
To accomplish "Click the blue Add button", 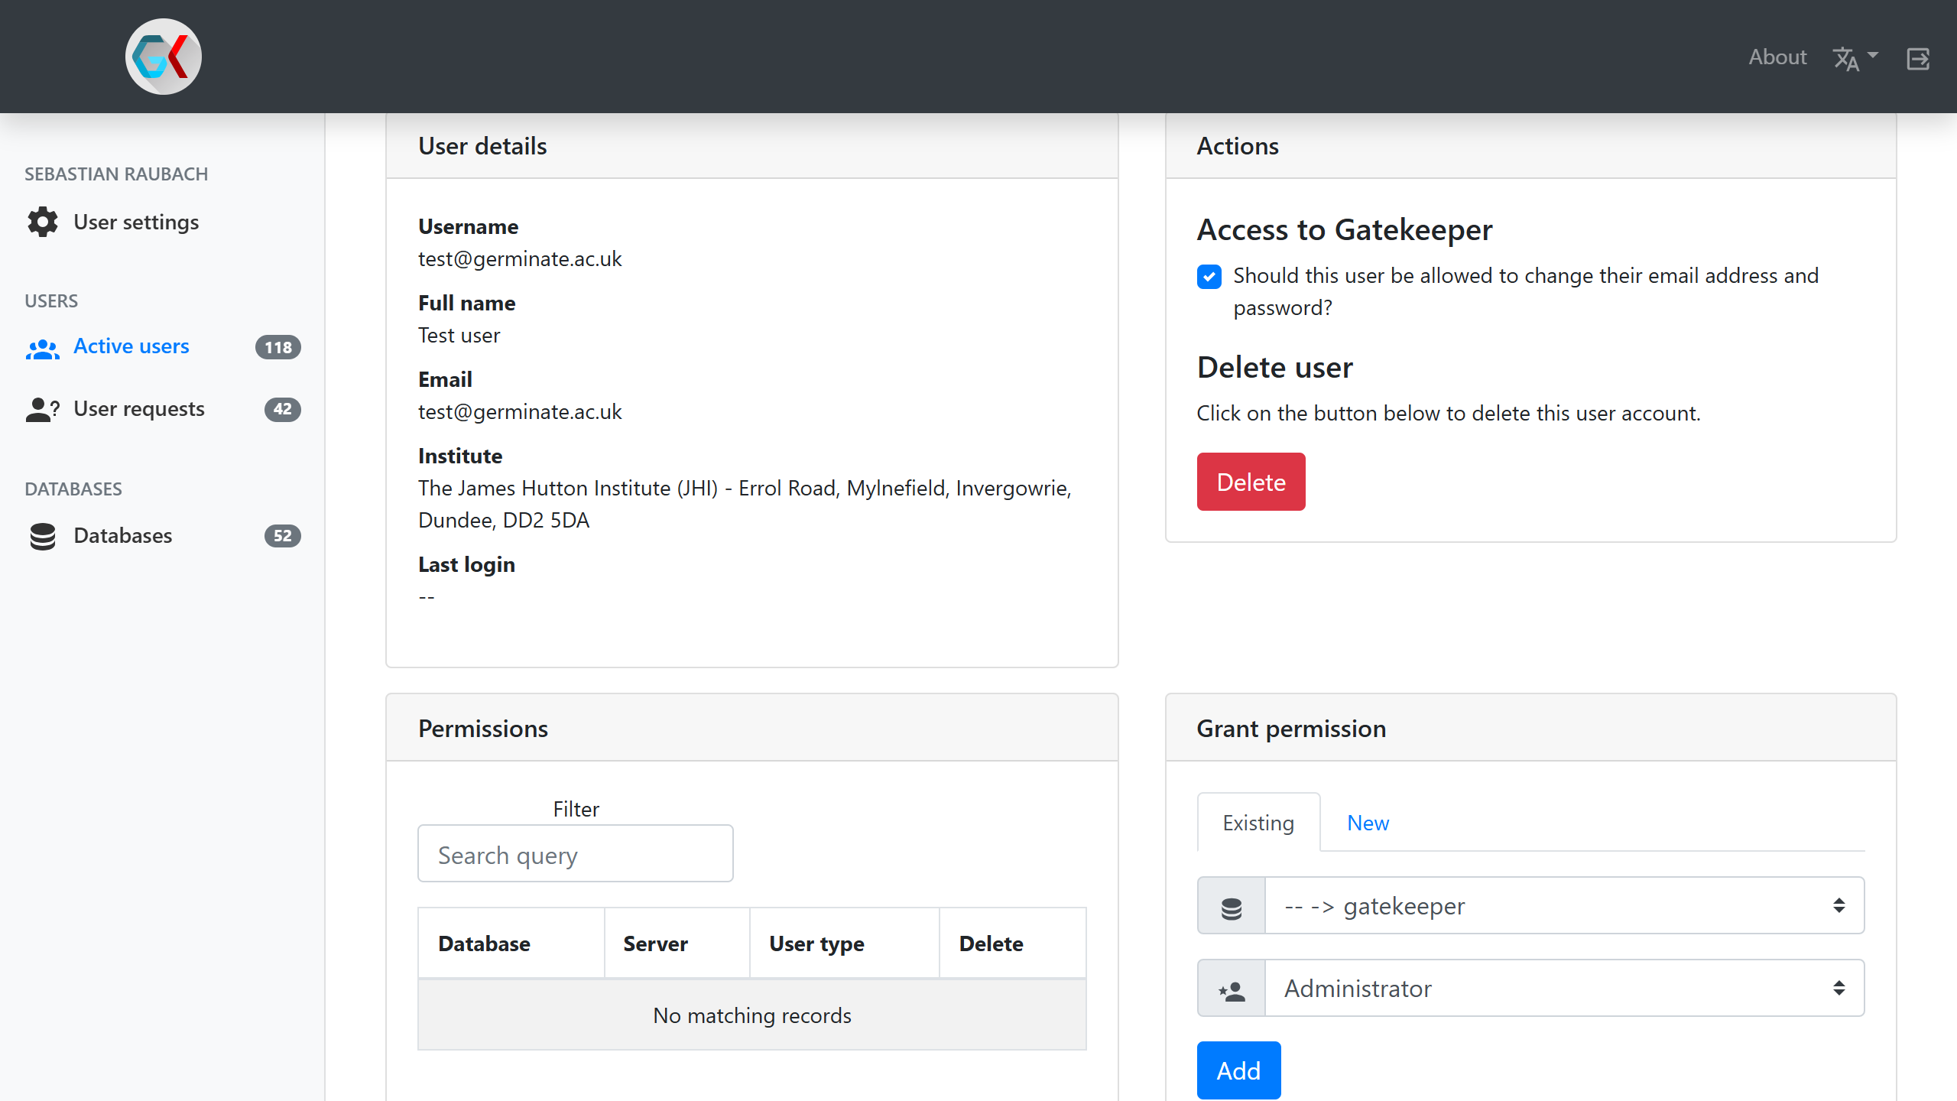I will point(1238,1070).
